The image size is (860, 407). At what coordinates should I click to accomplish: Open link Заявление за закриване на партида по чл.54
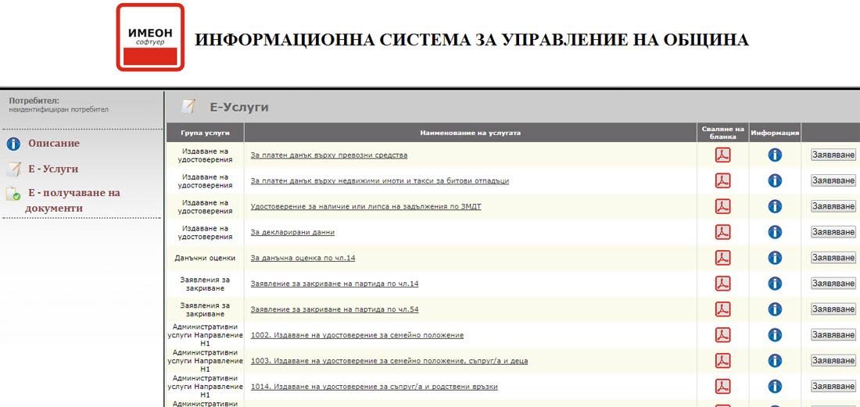(335, 309)
